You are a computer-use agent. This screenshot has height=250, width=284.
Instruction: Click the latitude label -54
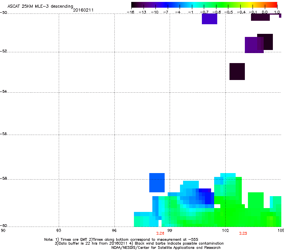pyautogui.click(x=3, y=91)
